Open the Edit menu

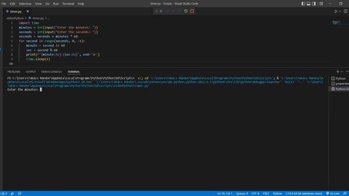[x=13, y=4]
